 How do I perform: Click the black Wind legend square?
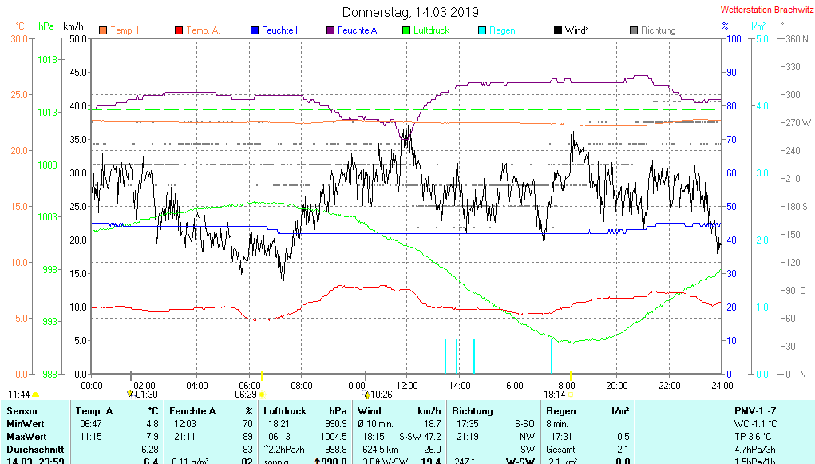pos(558,30)
